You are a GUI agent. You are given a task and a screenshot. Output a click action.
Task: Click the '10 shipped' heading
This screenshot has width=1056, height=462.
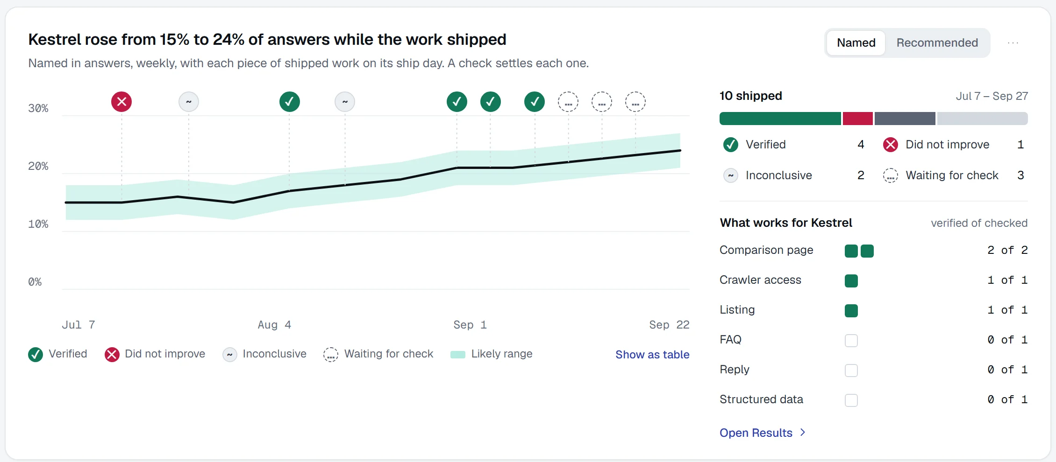[x=751, y=96]
